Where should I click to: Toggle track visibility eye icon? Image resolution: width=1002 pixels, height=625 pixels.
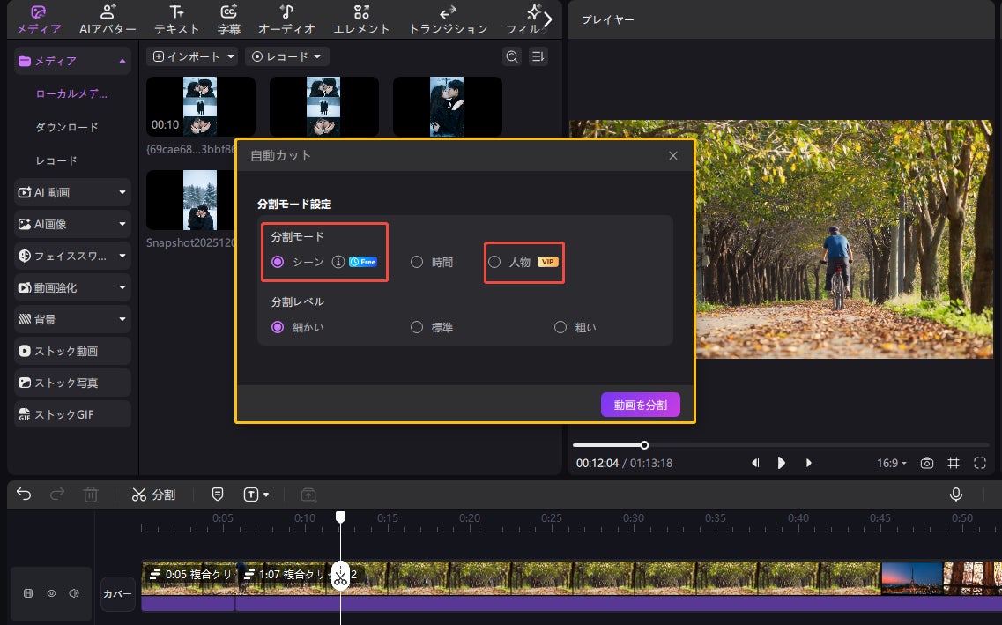(51, 593)
